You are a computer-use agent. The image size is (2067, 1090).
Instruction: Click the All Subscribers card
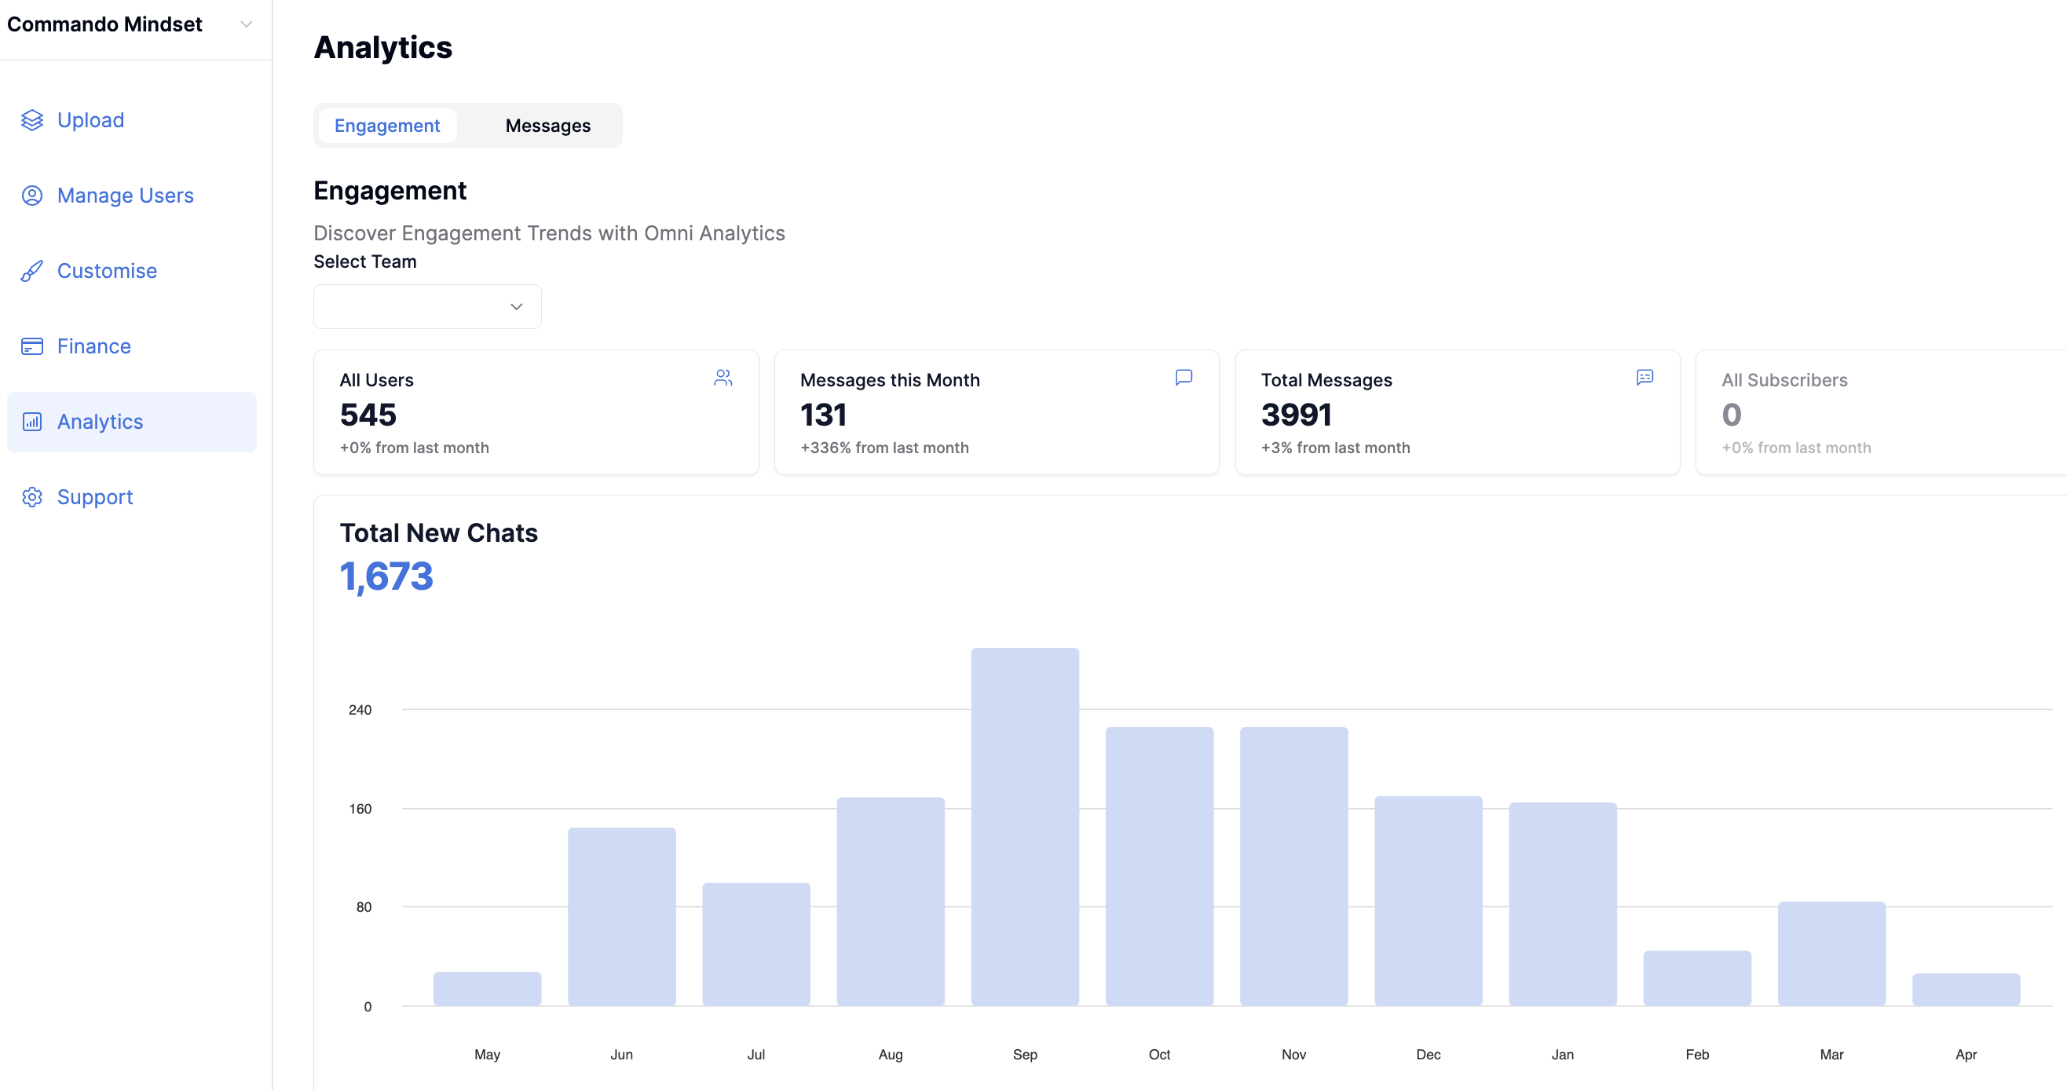coord(1878,412)
